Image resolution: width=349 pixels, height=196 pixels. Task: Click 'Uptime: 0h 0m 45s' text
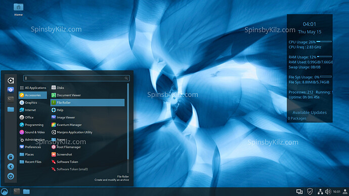coord(304,97)
